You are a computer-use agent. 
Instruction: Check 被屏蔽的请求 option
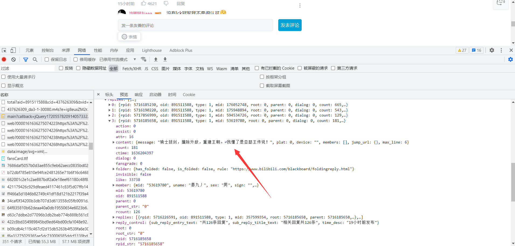point(300,68)
